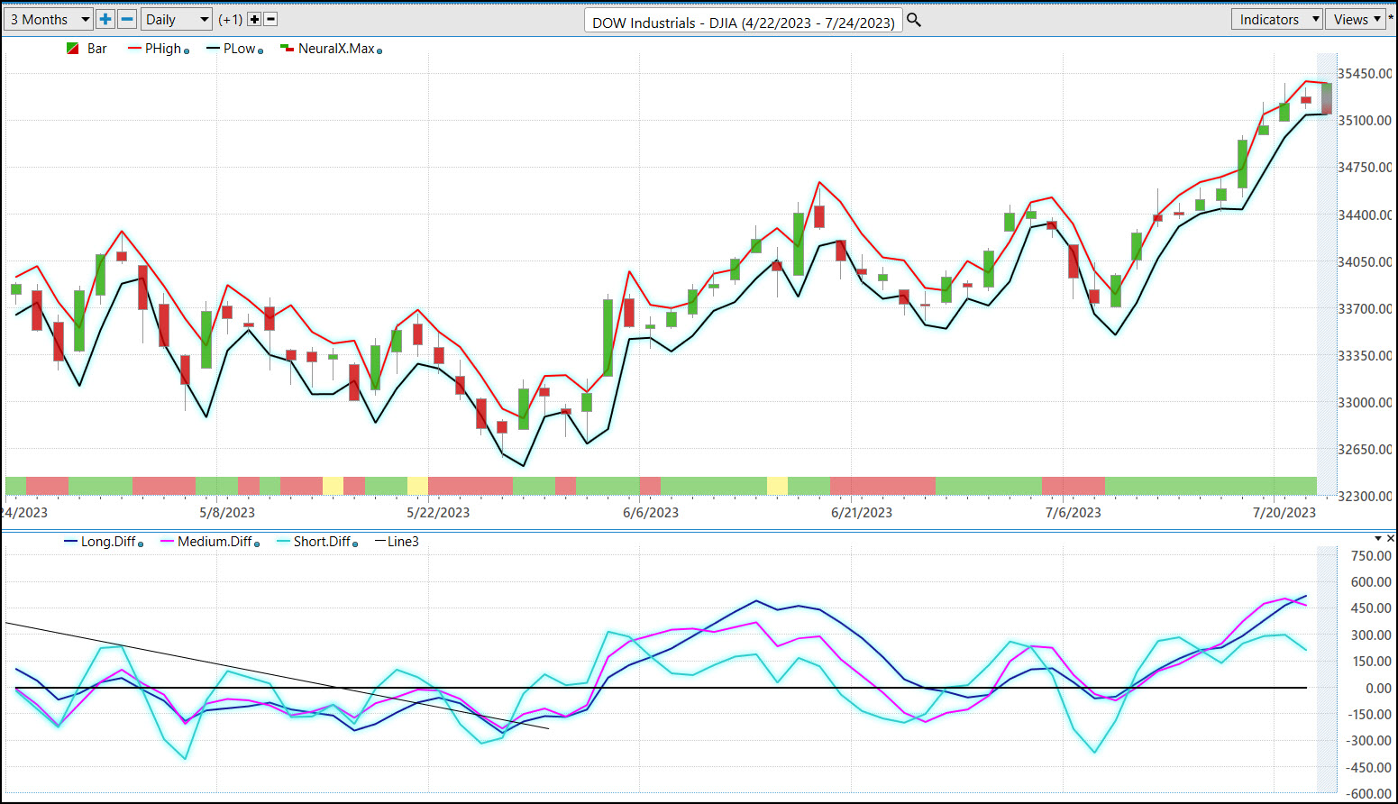Click the dot next to Short.Diff
The height and width of the screenshot is (804, 1398).
355,544
